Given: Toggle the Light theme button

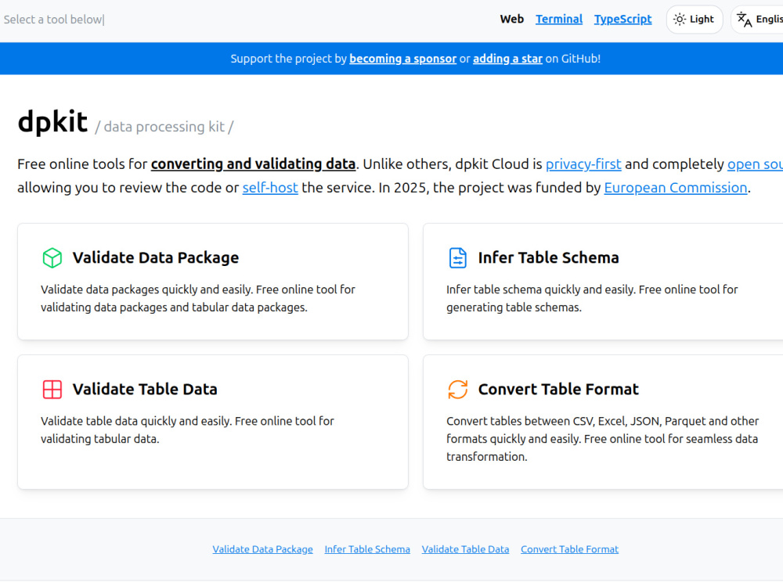Looking at the screenshot, I should (x=694, y=20).
